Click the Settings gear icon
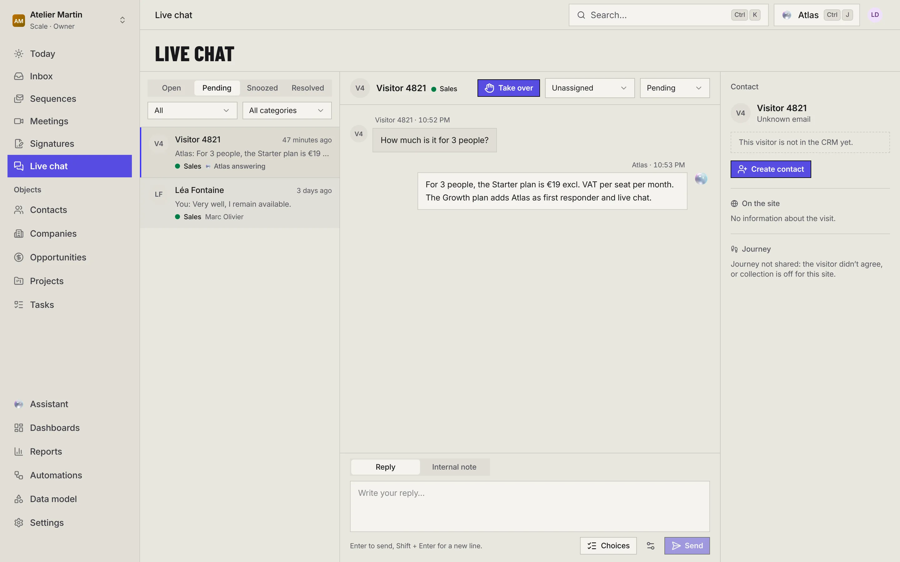 point(19,523)
